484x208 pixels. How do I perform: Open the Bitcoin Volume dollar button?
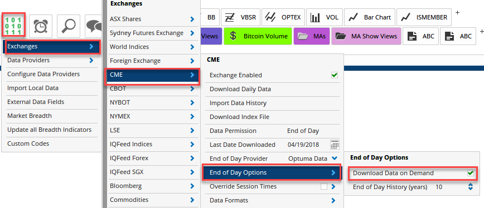(x=258, y=36)
